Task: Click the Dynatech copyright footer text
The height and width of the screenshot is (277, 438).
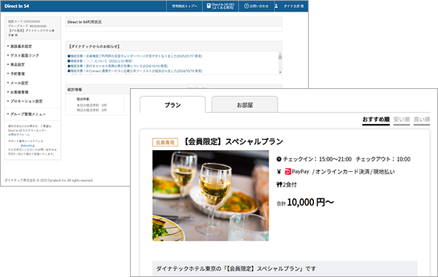Action: point(49,181)
